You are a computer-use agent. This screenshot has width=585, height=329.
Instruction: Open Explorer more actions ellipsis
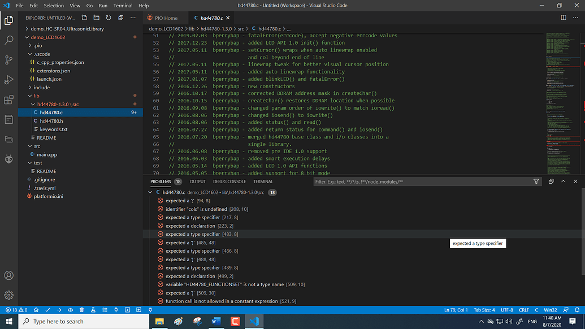pyautogui.click(x=133, y=18)
